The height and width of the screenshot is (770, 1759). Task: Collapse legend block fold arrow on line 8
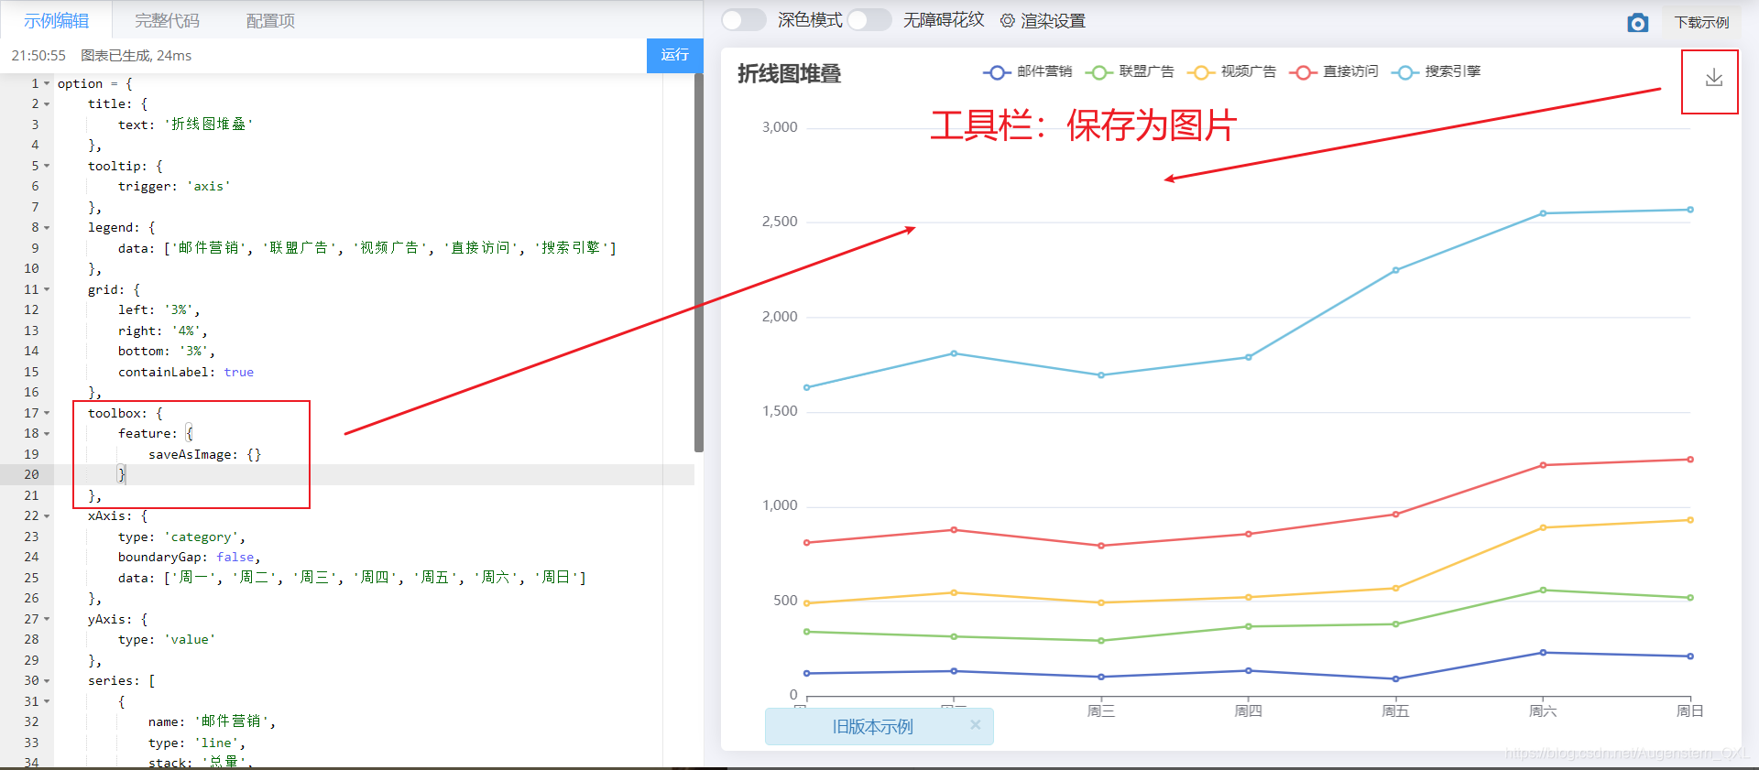[x=47, y=227]
